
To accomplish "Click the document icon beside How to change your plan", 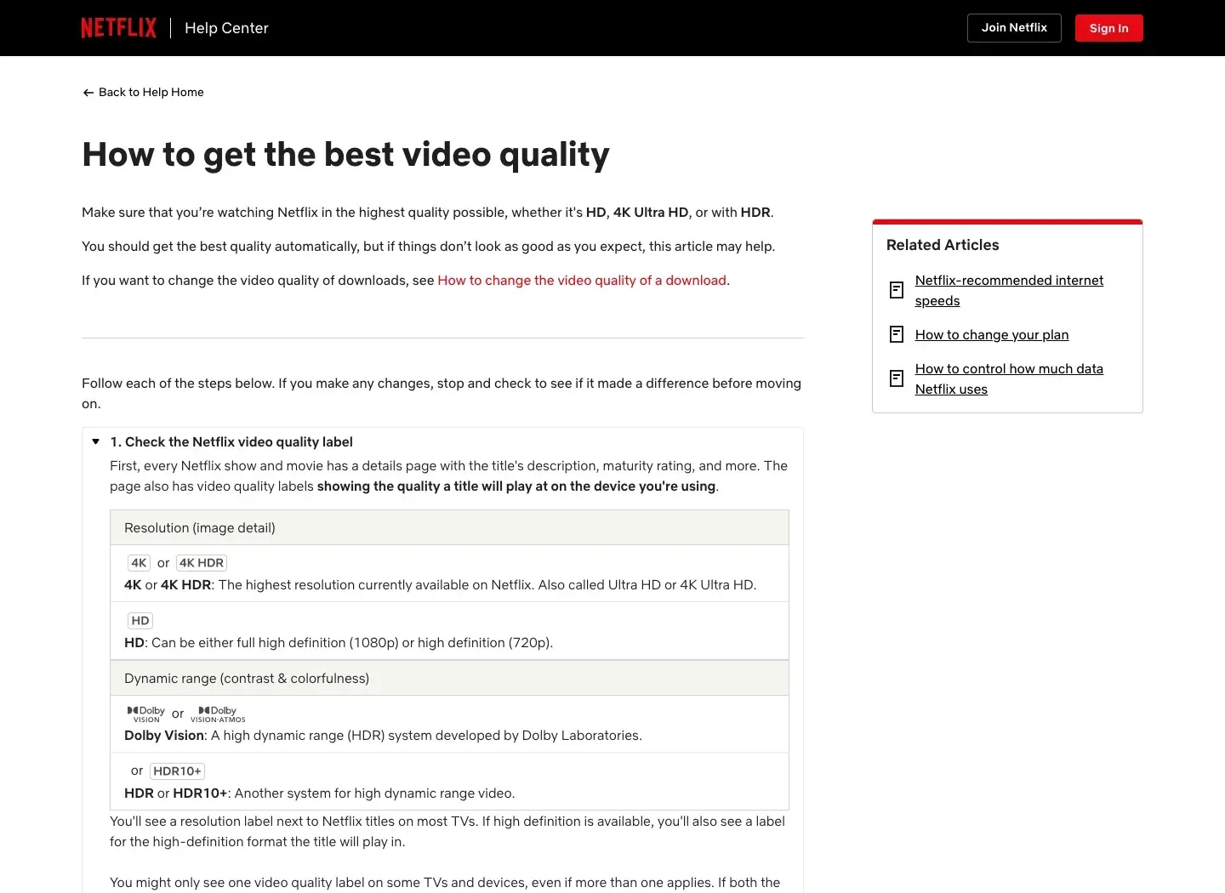I will 897,334.
